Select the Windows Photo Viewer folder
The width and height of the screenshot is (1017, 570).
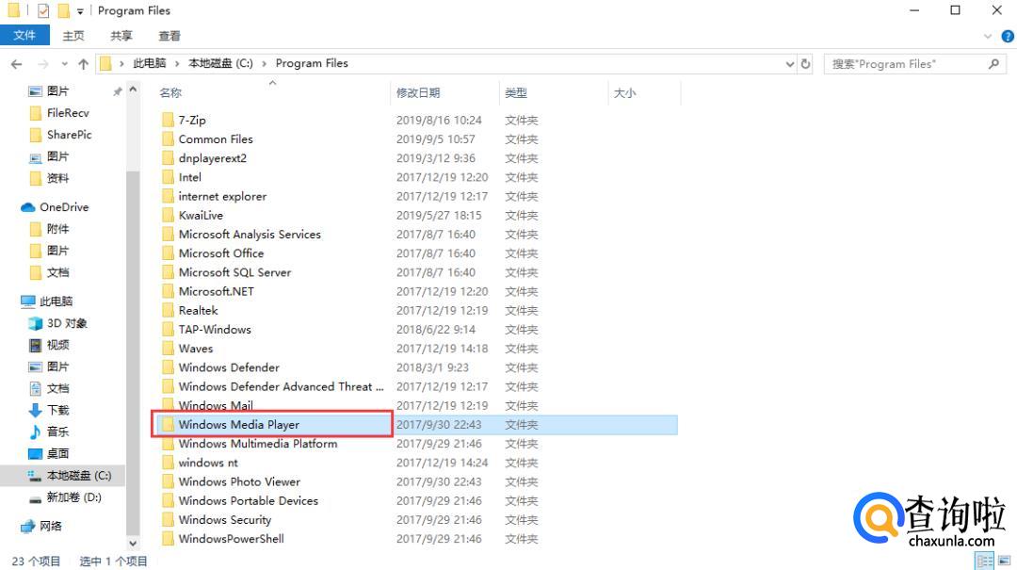click(239, 481)
